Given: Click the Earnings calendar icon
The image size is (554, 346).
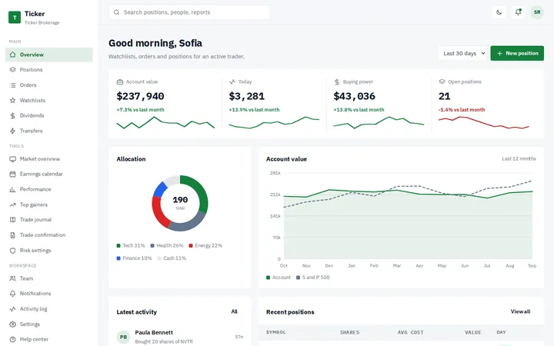Looking at the screenshot, I should 13,174.
